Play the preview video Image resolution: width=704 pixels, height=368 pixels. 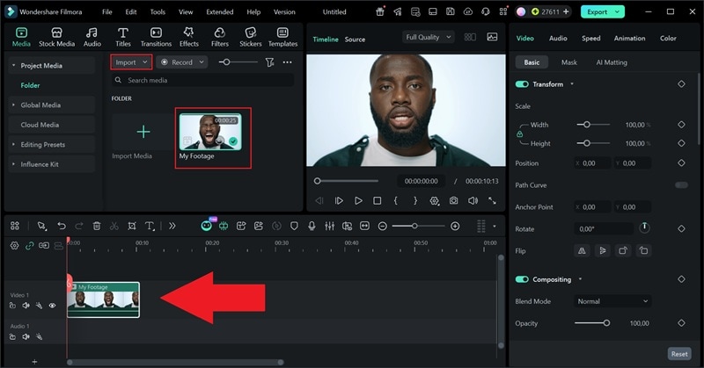click(x=358, y=201)
